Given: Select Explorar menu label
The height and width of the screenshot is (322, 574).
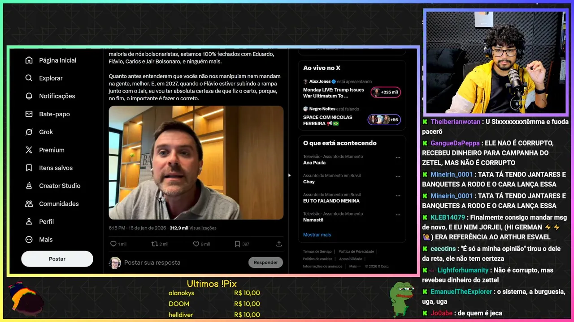Looking at the screenshot, I should (51, 78).
